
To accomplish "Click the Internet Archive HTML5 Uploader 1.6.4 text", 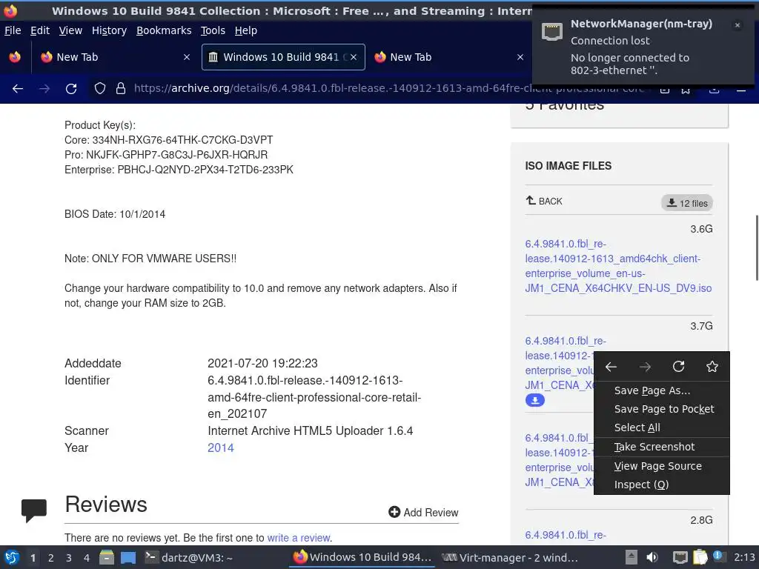I will (311, 430).
